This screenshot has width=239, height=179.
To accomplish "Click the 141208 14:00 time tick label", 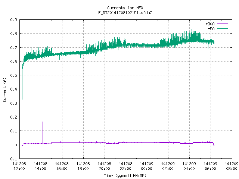I will point(41,166).
